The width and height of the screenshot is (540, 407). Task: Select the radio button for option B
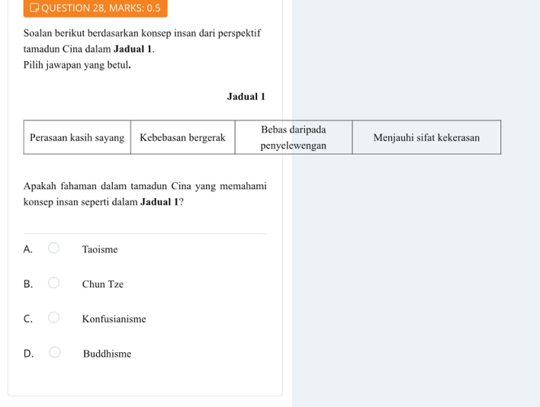[x=53, y=284]
